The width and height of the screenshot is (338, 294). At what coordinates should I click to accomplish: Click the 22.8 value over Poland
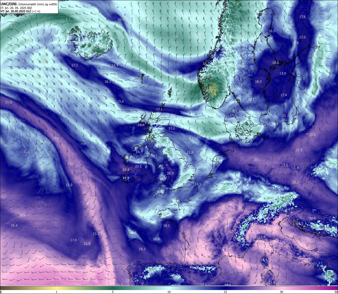pyautogui.click(x=299, y=150)
